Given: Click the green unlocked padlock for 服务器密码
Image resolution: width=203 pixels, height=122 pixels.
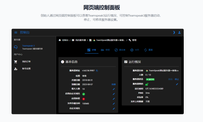Looking at the screenshot, I should (x=147, y=84).
